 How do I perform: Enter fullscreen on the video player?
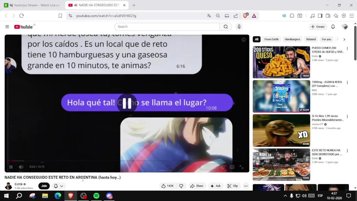242,167
